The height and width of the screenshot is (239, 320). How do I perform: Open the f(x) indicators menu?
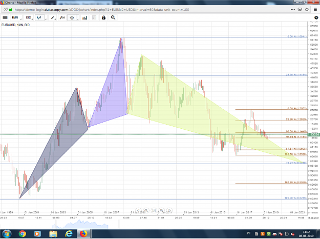pos(62,18)
